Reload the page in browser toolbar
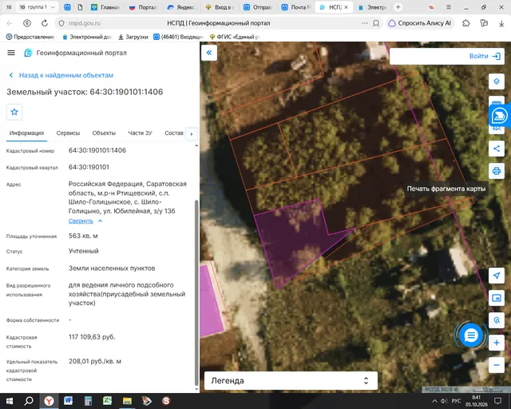Screen dimensions: 511x409 (x=45, y=23)
